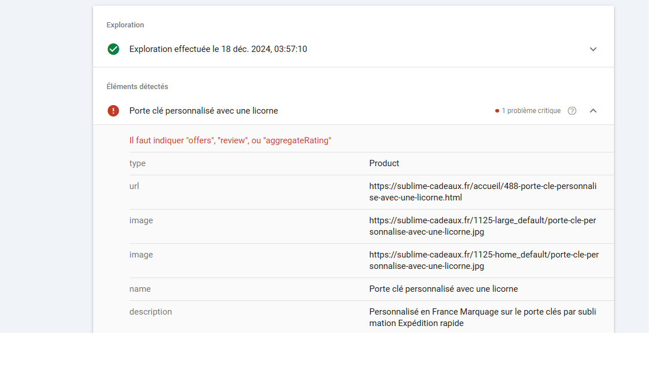Click the "Exploration" section heading
Screen dimensions: 658x370
[x=125, y=25]
